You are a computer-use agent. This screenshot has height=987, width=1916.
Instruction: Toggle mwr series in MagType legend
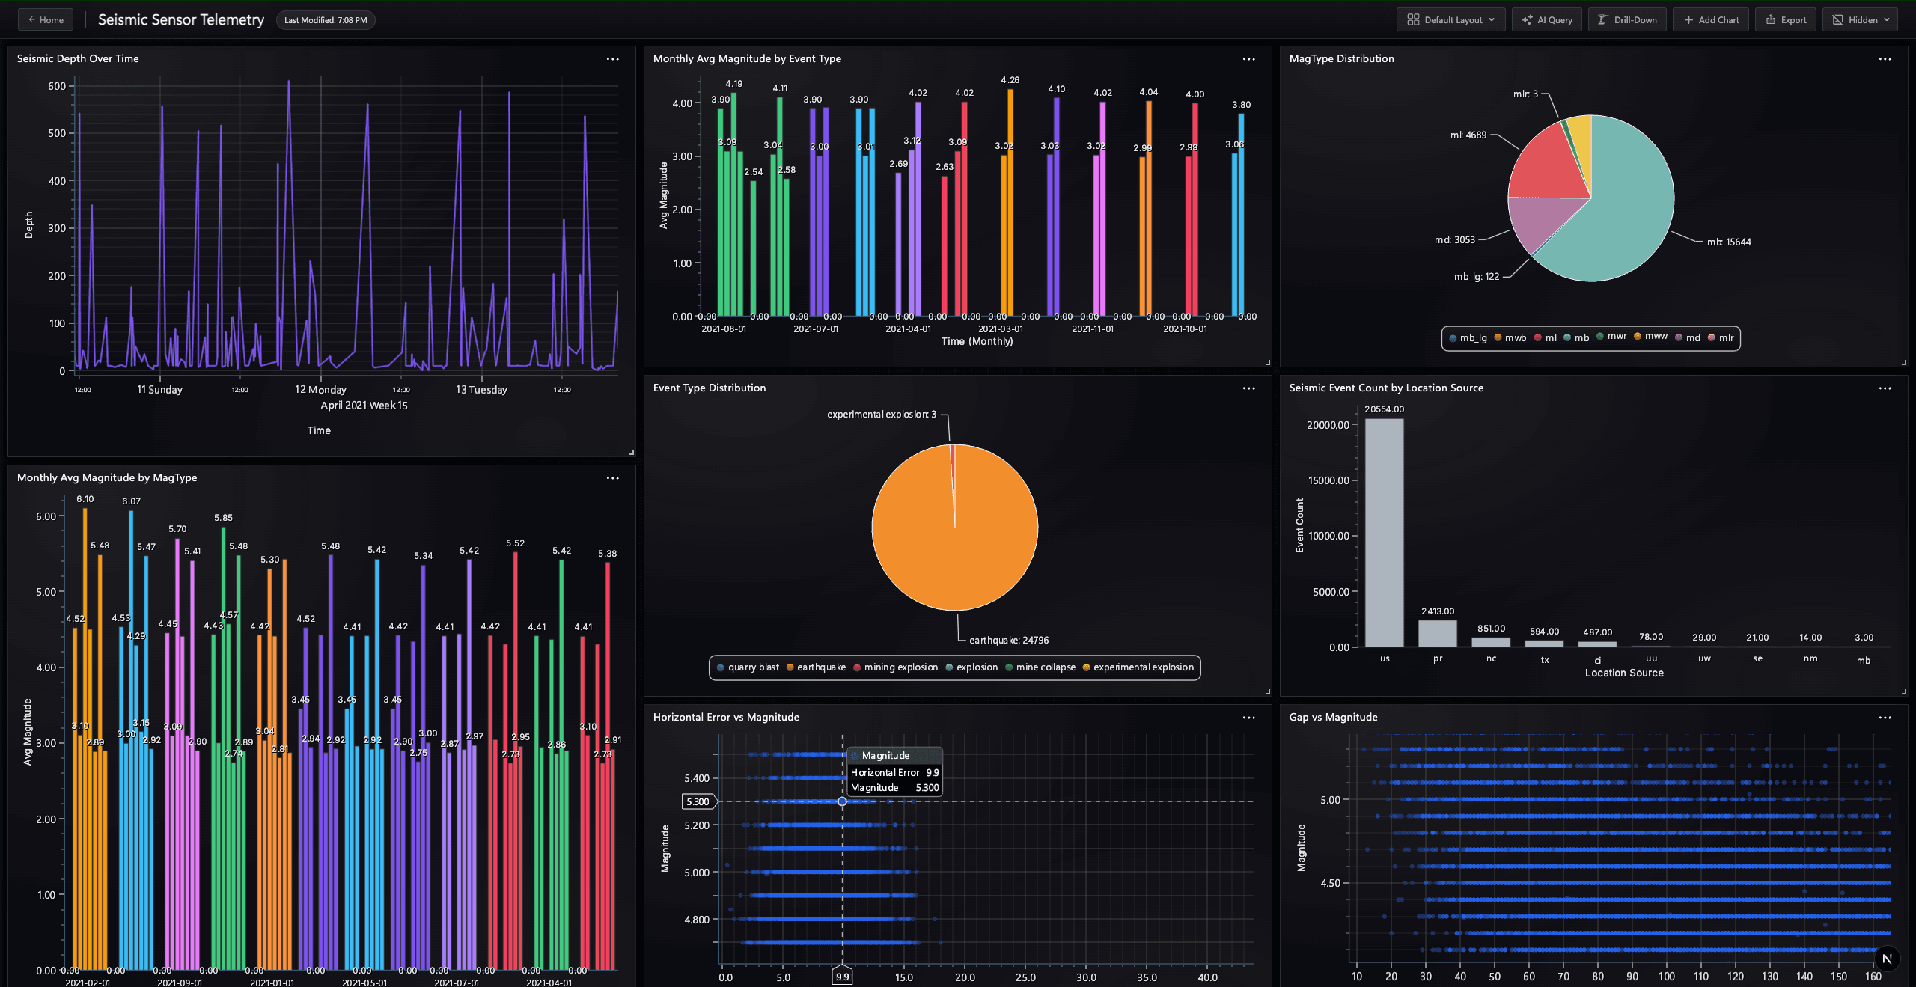coord(1611,337)
